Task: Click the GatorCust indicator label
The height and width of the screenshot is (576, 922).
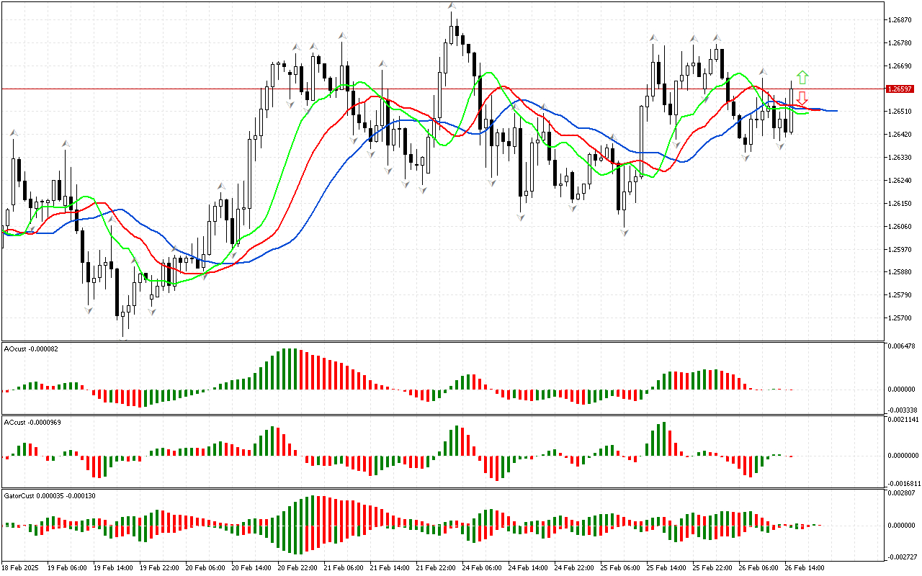Action: click(x=50, y=495)
